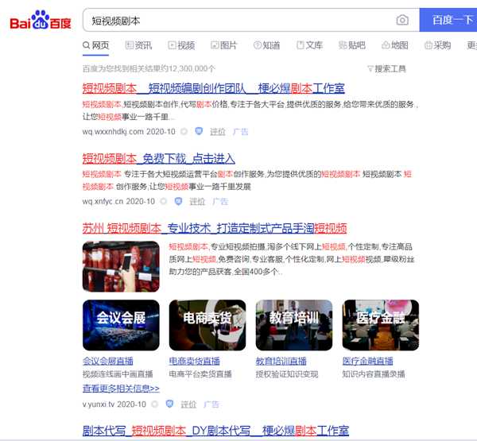Click the 电商卖货 thumbnail image
This screenshot has height=441, width=477.
[x=207, y=325]
